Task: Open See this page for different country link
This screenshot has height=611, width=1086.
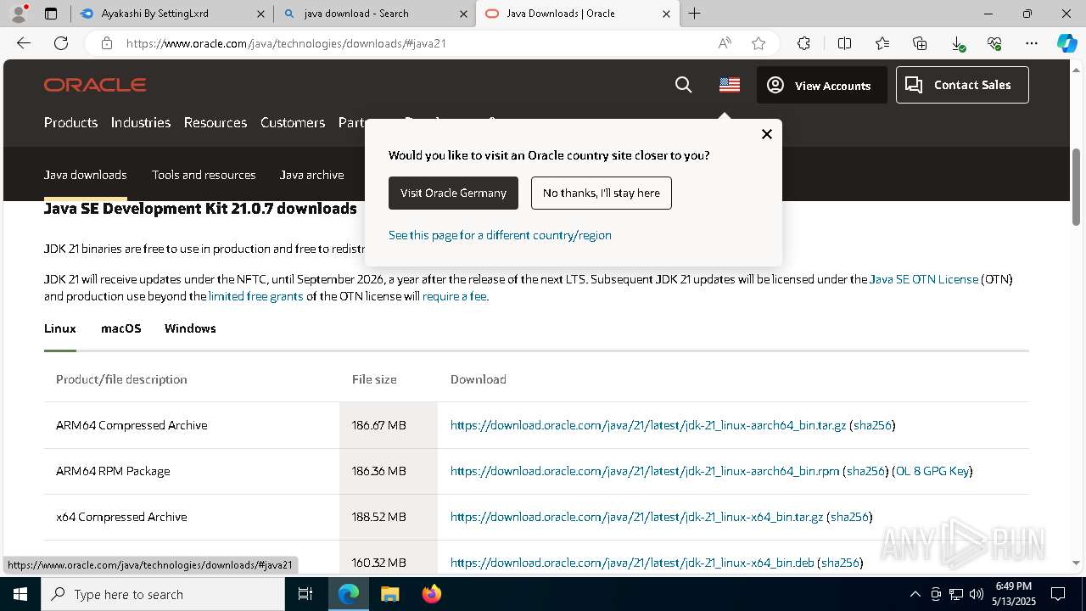Action: point(500,235)
